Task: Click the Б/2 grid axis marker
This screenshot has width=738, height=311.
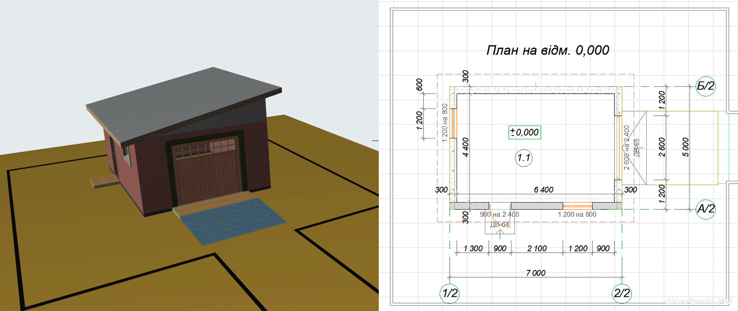Action: [x=705, y=86]
